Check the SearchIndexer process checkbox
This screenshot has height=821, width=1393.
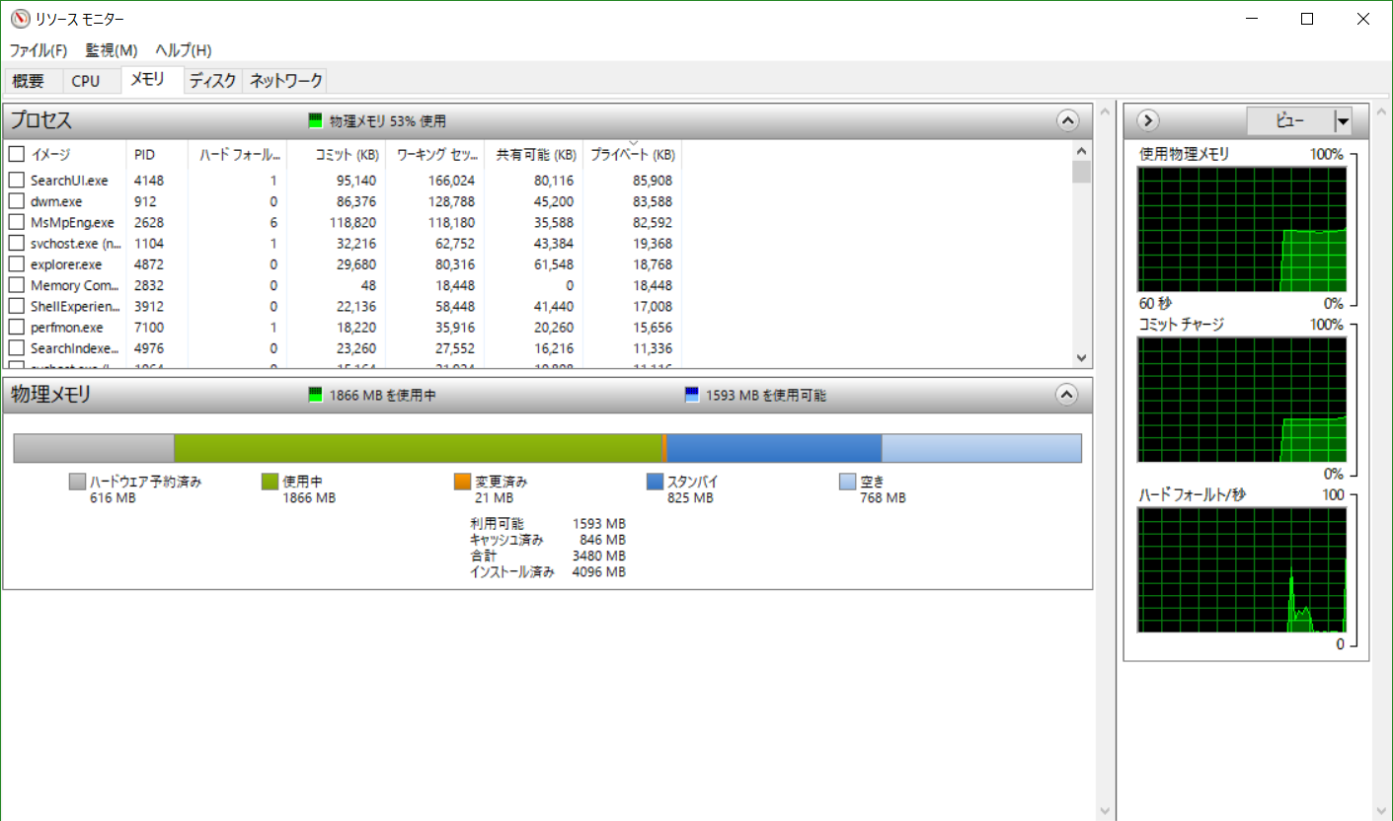pos(16,348)
